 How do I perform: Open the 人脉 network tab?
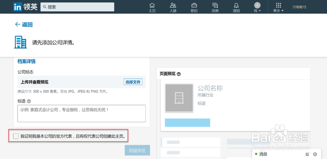click(x=173, y=8)
